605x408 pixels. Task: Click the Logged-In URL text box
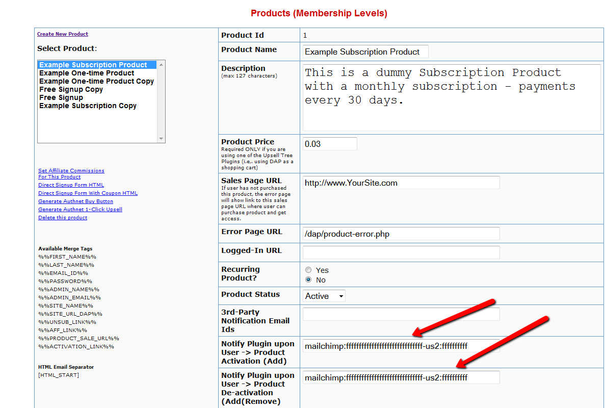pos(401,252)
